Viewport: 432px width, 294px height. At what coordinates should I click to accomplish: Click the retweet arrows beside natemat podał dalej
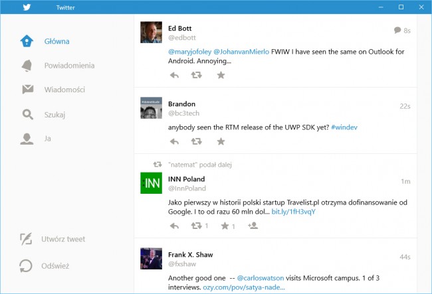tap(158, 165)
